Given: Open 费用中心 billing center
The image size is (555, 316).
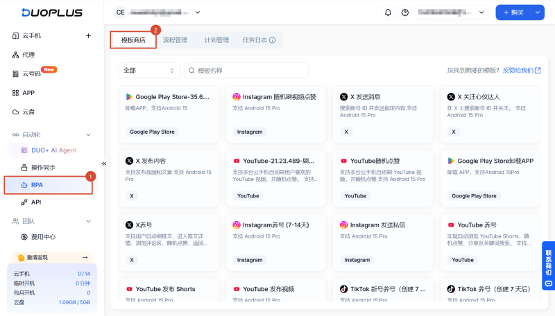Looking at the screenshot, I should (x=43, y=237).
